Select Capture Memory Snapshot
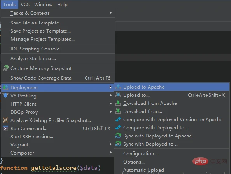This screenshot has height=174, width=231. pos(58,68)
